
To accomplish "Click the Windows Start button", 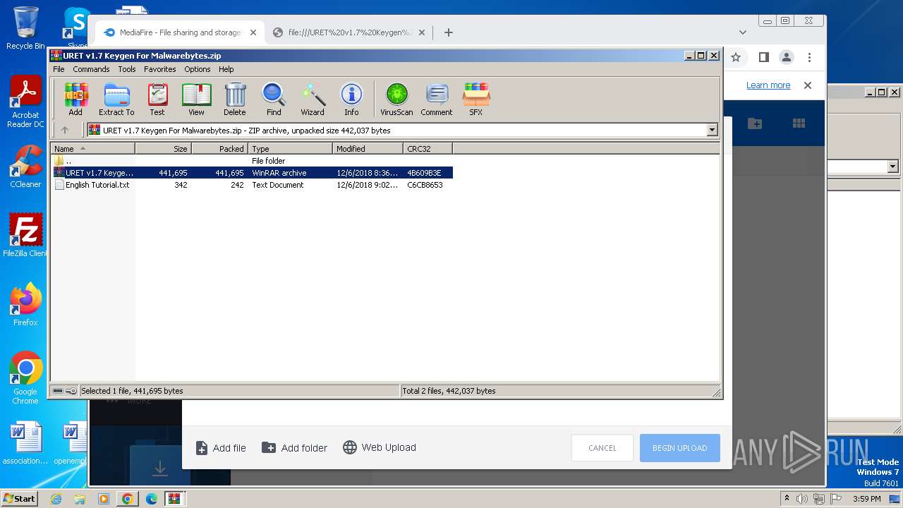I will point(20,499).
